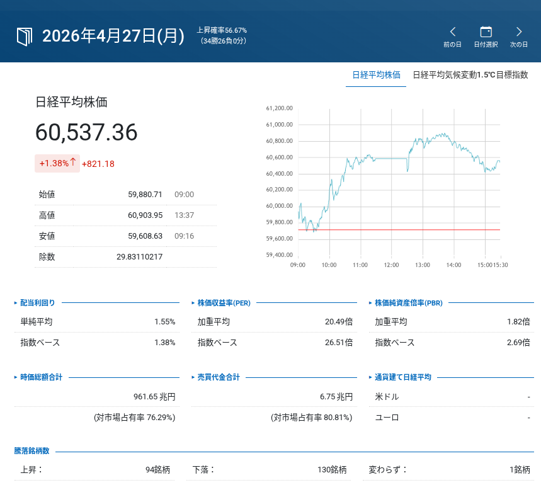Click the 上昇確率56.67% text in the header

click(222, 30)
